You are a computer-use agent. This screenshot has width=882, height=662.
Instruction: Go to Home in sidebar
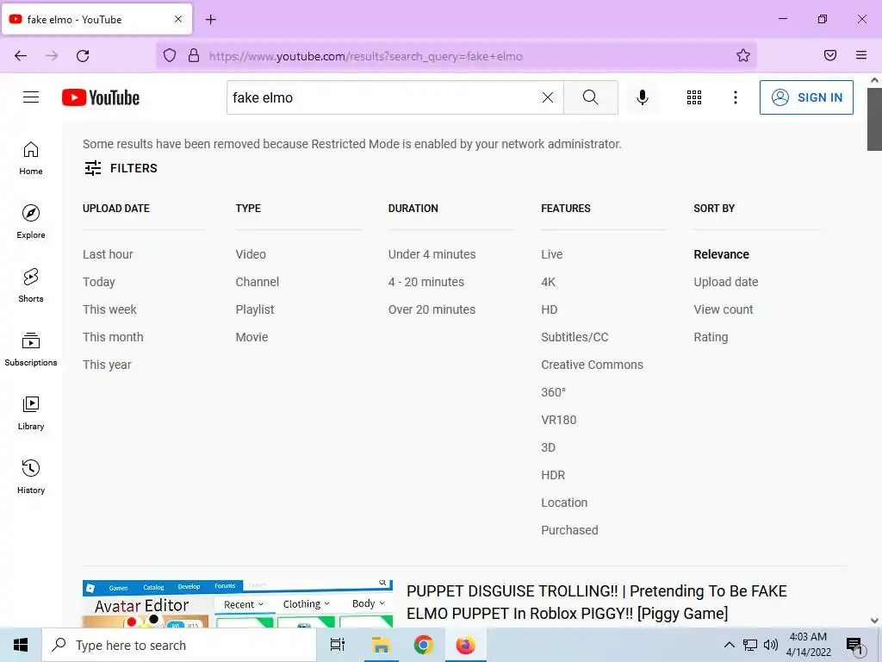pyautogui.click(x=31, y=159)
